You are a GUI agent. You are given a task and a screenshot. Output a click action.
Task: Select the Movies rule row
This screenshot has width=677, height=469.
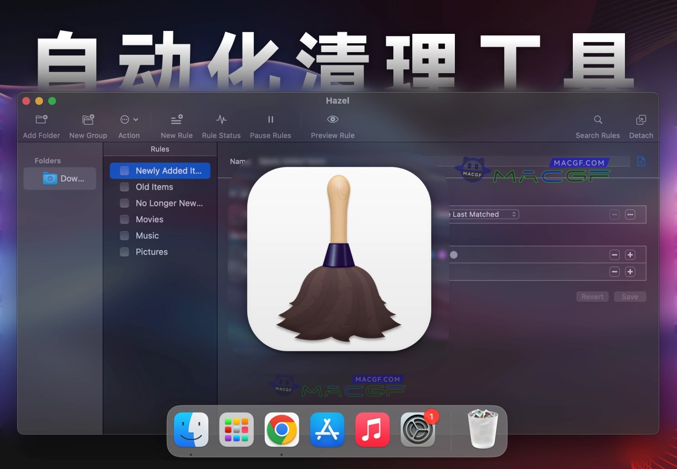tap(160, 219)
